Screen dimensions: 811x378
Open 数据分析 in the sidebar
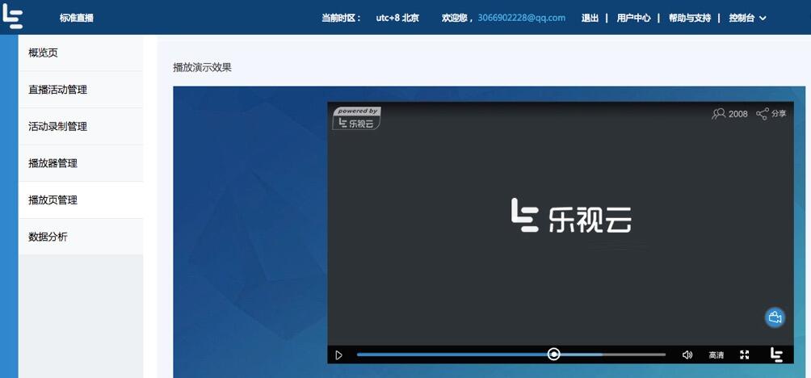click(81, 237)
